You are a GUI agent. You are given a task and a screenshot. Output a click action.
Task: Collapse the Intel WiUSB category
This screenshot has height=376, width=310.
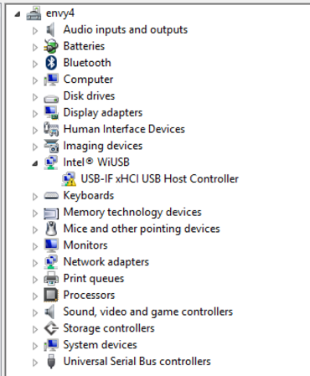35,163
